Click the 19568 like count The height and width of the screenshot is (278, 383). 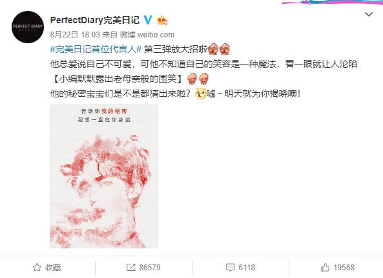point(344,268)
